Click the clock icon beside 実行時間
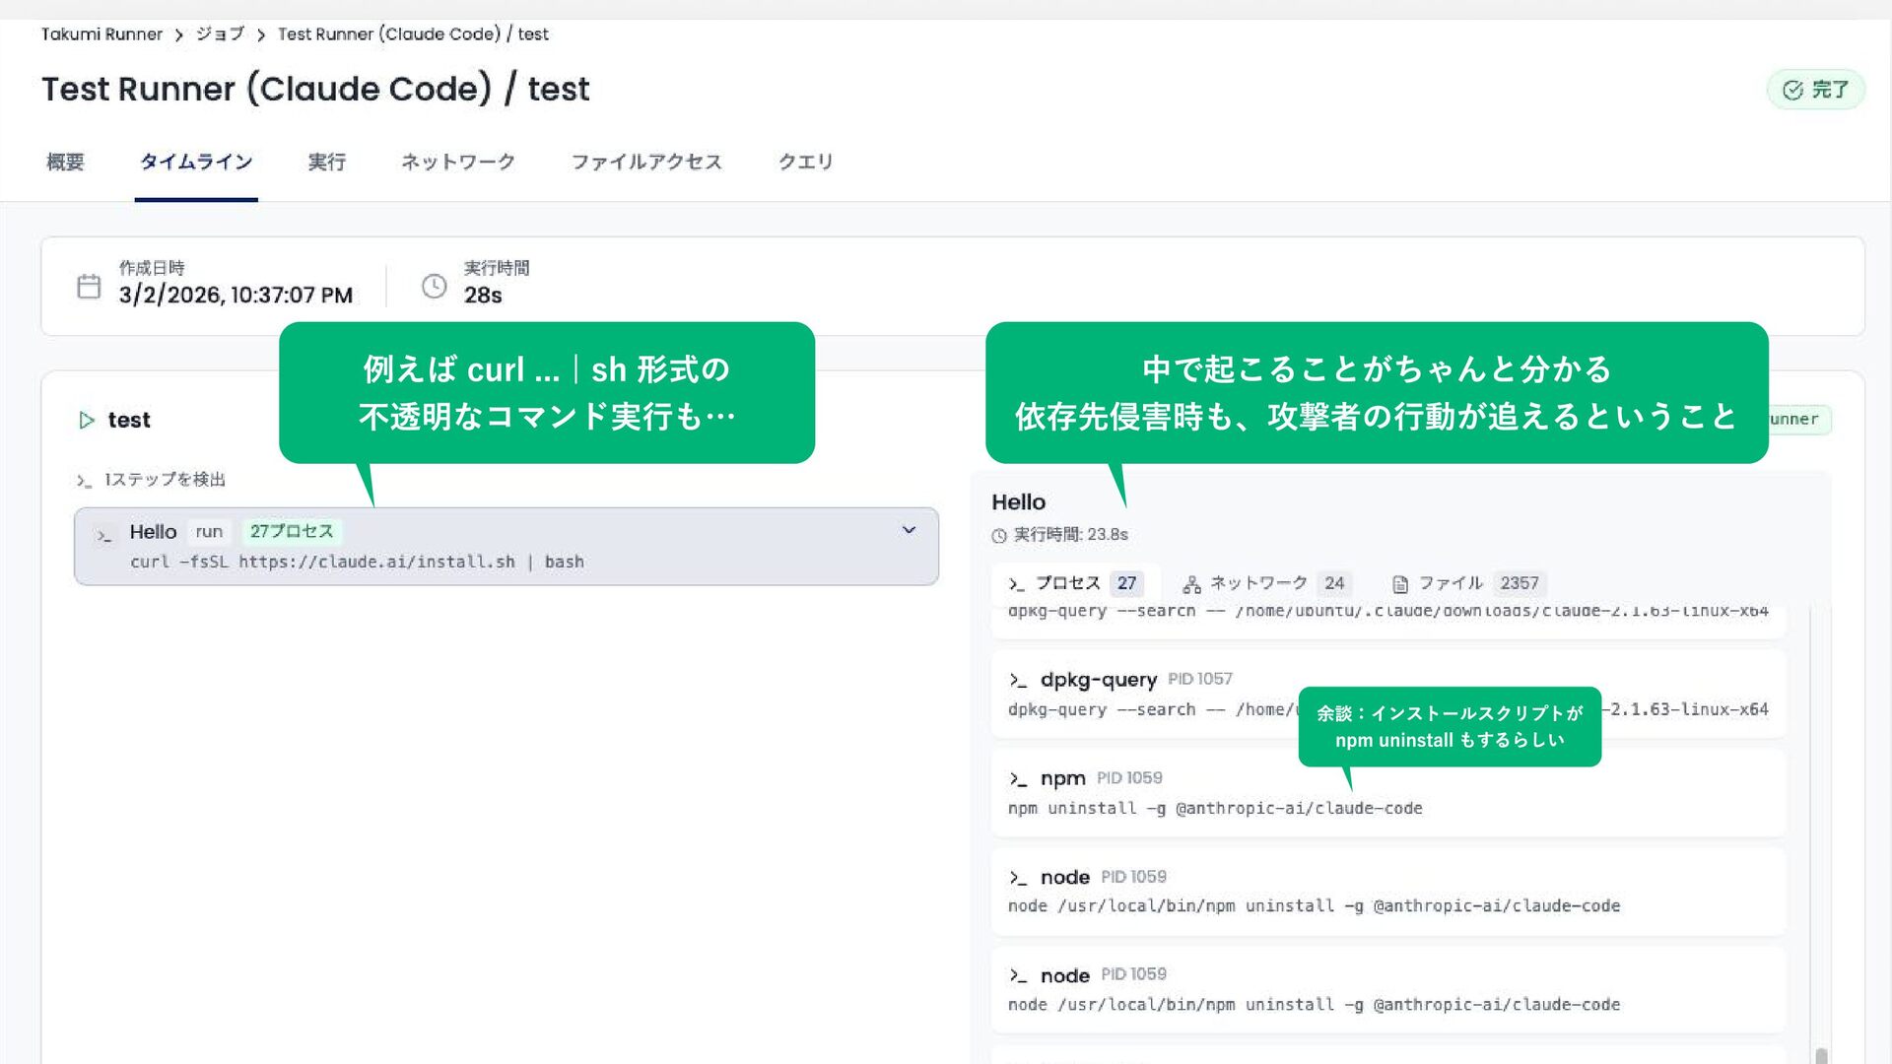The width and height of the screenshot is (1892, 1064). tap(434, 287)
